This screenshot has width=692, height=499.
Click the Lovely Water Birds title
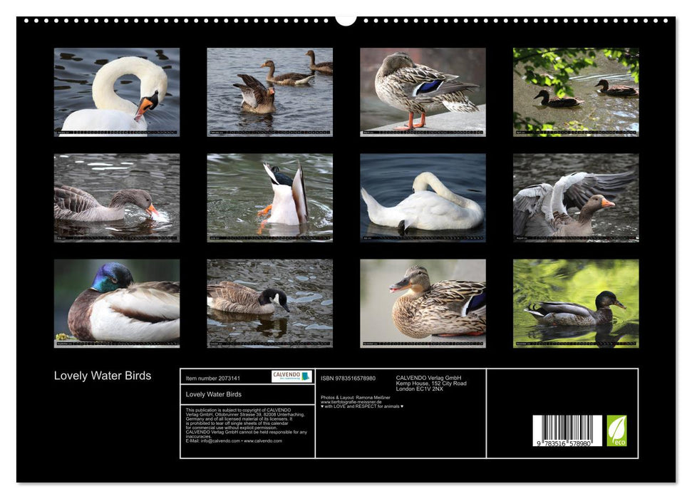[103, 374]
